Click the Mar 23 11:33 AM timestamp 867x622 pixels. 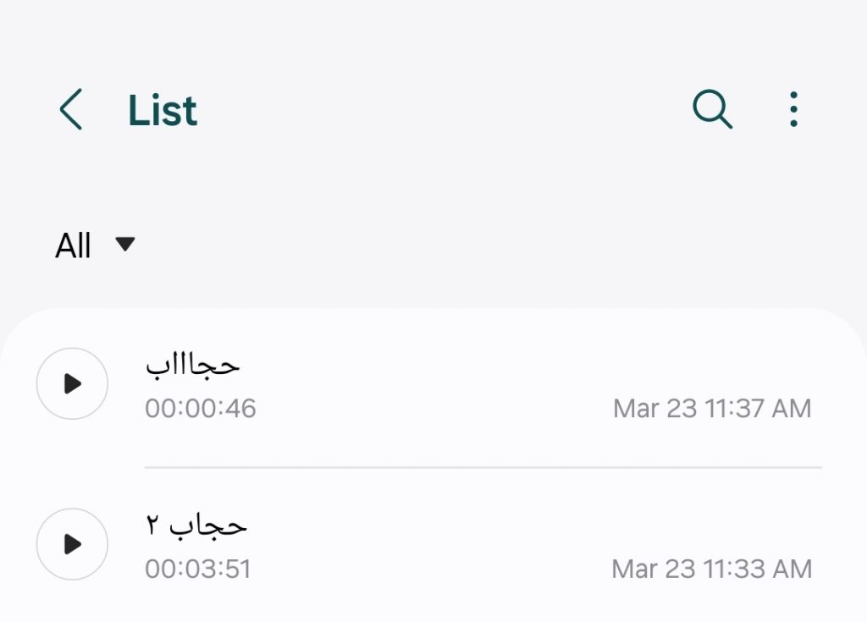(x=711, y=569)
